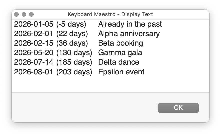Click the date 2026-02-15
The width and height of the screenshot is (221, 136).
click(34, 43)
